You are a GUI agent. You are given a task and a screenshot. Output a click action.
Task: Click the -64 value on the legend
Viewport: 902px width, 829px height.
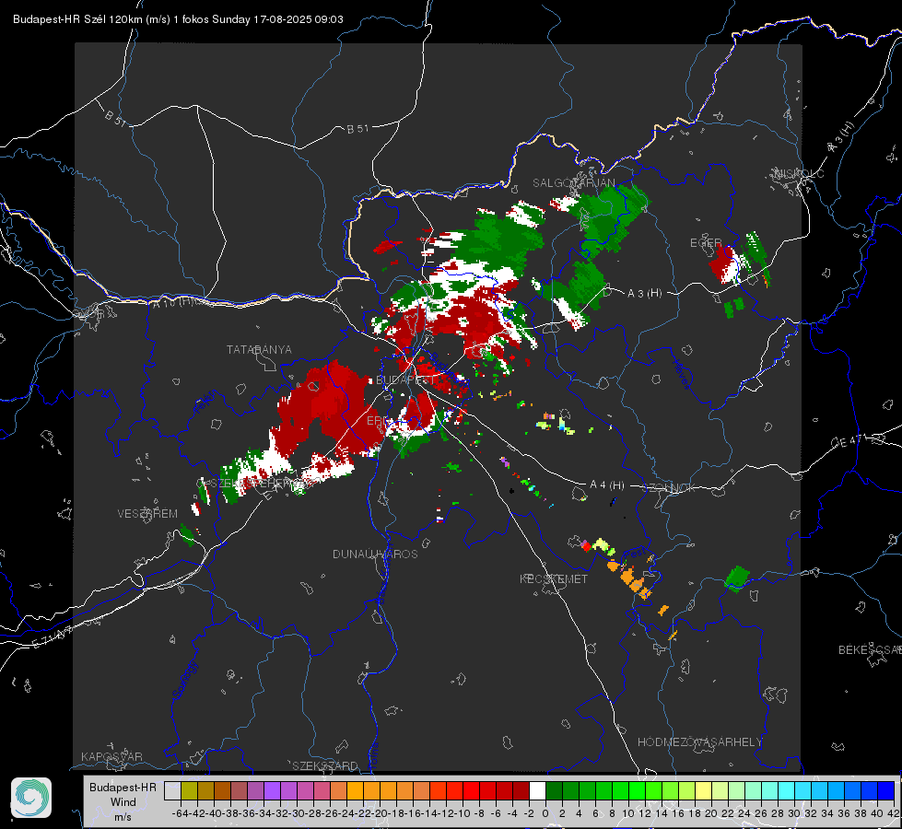pos(180,813)
